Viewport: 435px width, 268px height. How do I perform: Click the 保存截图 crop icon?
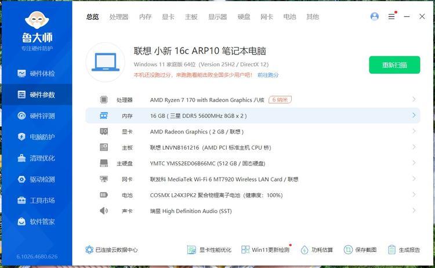tap(348, 249)
